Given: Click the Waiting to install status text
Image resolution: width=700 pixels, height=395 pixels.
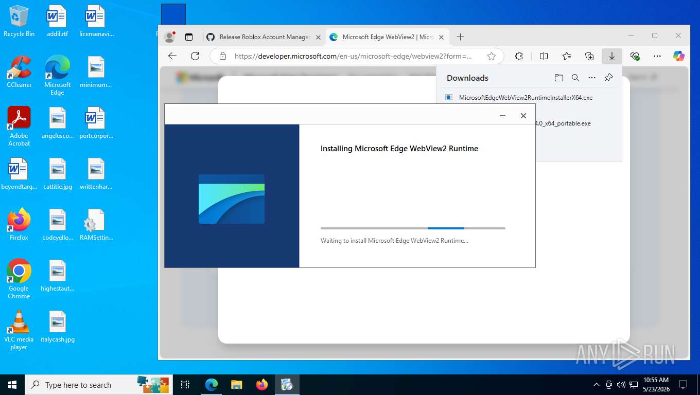Looking at the screenshot, I should [394, 241].
